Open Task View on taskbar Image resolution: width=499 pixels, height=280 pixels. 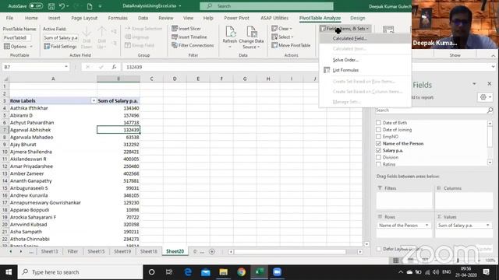169,272
